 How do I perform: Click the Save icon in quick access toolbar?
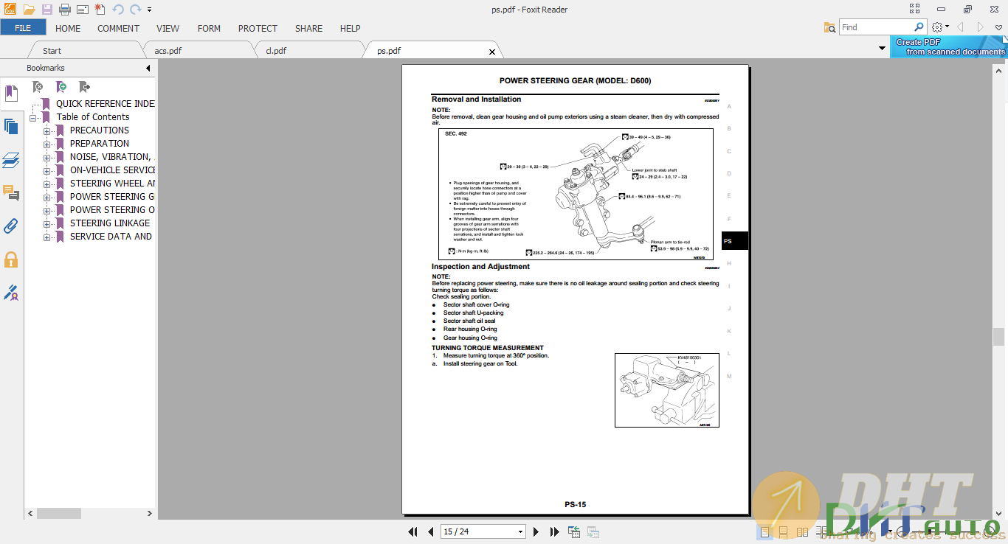pyautogui.click(x=47, y=10)
